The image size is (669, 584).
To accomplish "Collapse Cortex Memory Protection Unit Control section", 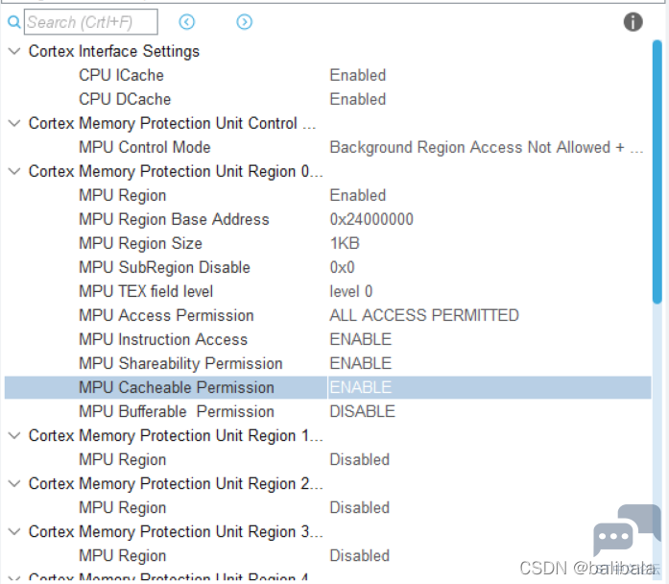I will [x=14, y=123].
